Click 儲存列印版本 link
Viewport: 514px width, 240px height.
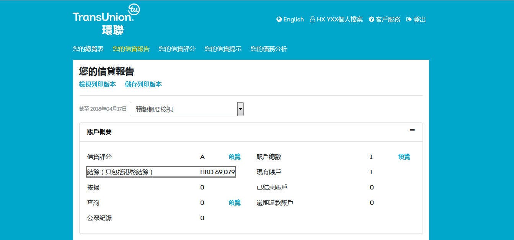coord(144,85)
